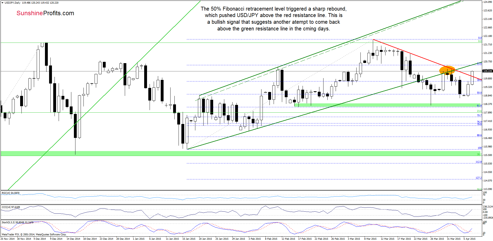Click the 23 Dec 2014 date label

[x=106, y=239]
